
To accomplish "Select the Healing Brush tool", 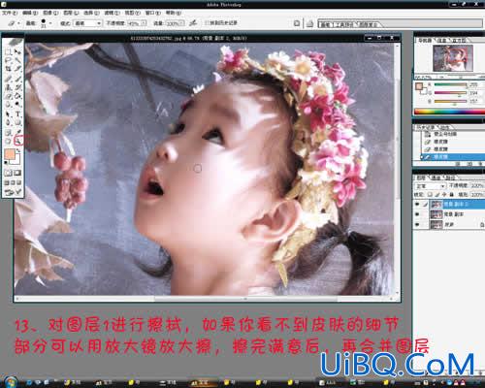I will (9, 79).
